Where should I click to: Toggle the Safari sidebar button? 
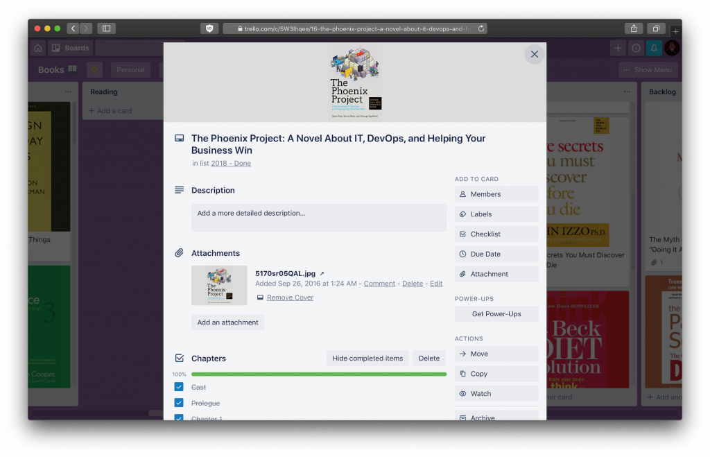pos(106,28)
